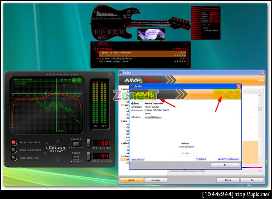This screenshot has height=199, width=272.
Task: Click the playlist tab right arrow
Action: pos(187,43)
